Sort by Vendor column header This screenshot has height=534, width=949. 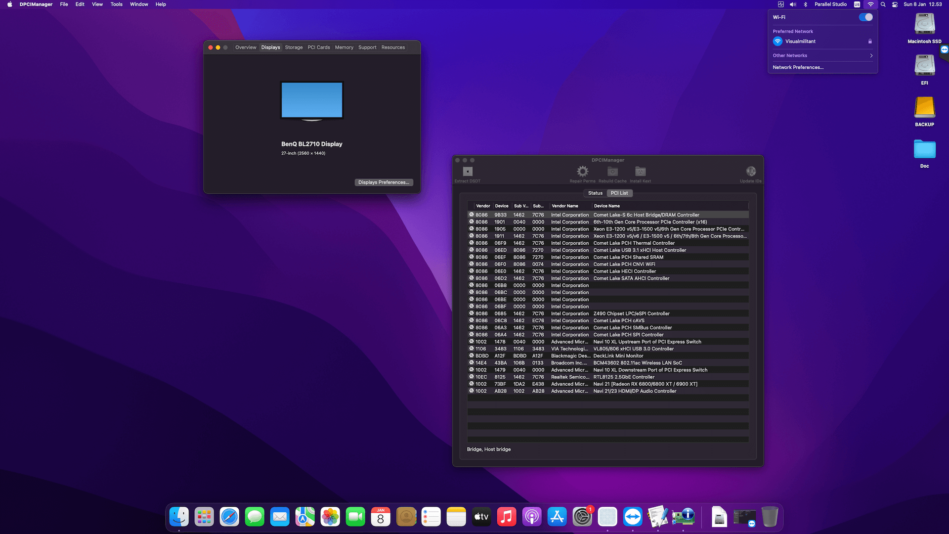483,206
